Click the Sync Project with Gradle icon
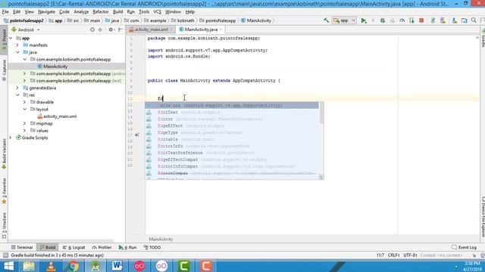Image resolution: width=485 pixels, height=272 pixels. [433, 20]
